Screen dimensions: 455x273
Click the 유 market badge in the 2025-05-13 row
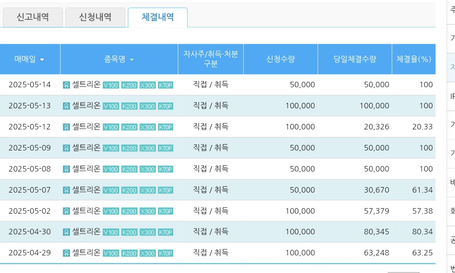[x=66, y=106]
